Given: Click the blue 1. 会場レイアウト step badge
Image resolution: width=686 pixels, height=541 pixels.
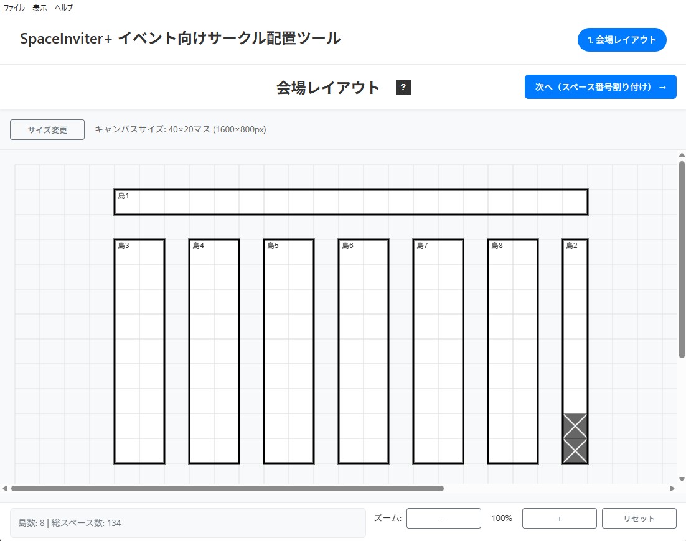Looking at the screenshot, I should 621,39.
